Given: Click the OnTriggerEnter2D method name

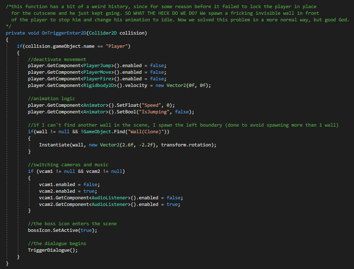Looking at the screenshot, I should (x=64, y=33).
